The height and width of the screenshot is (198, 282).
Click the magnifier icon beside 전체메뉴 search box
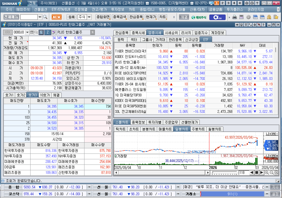pos(45,17)
